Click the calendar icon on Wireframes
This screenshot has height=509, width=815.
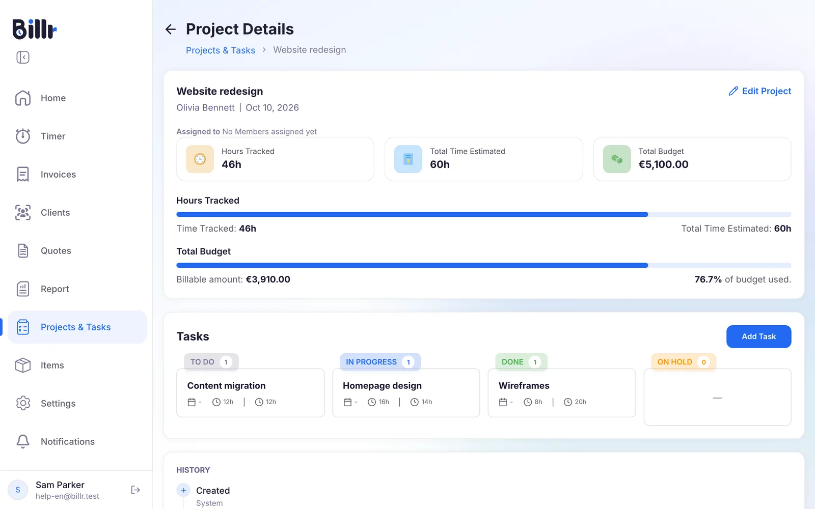[x=503, y=402]
